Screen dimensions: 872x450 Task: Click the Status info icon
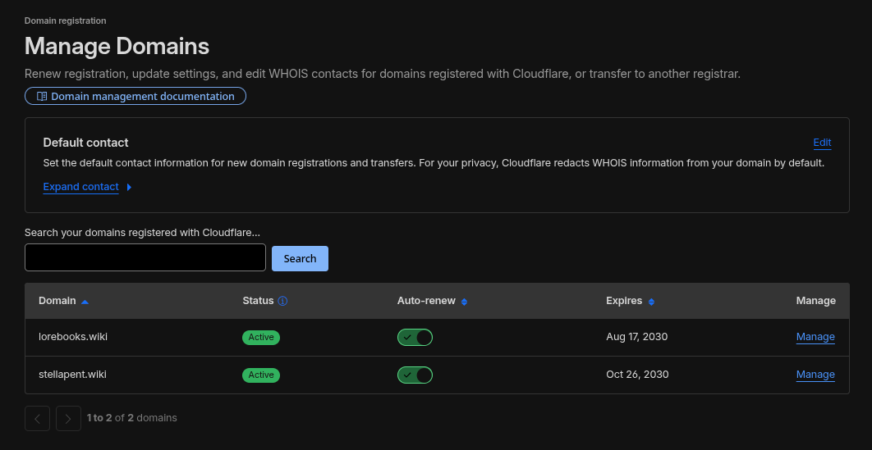click(282, 301)
